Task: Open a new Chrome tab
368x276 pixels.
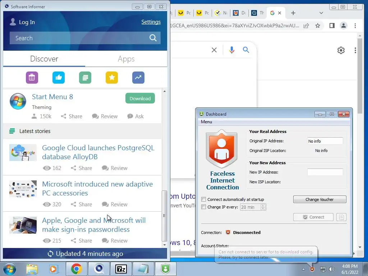Action: (293, 13)
